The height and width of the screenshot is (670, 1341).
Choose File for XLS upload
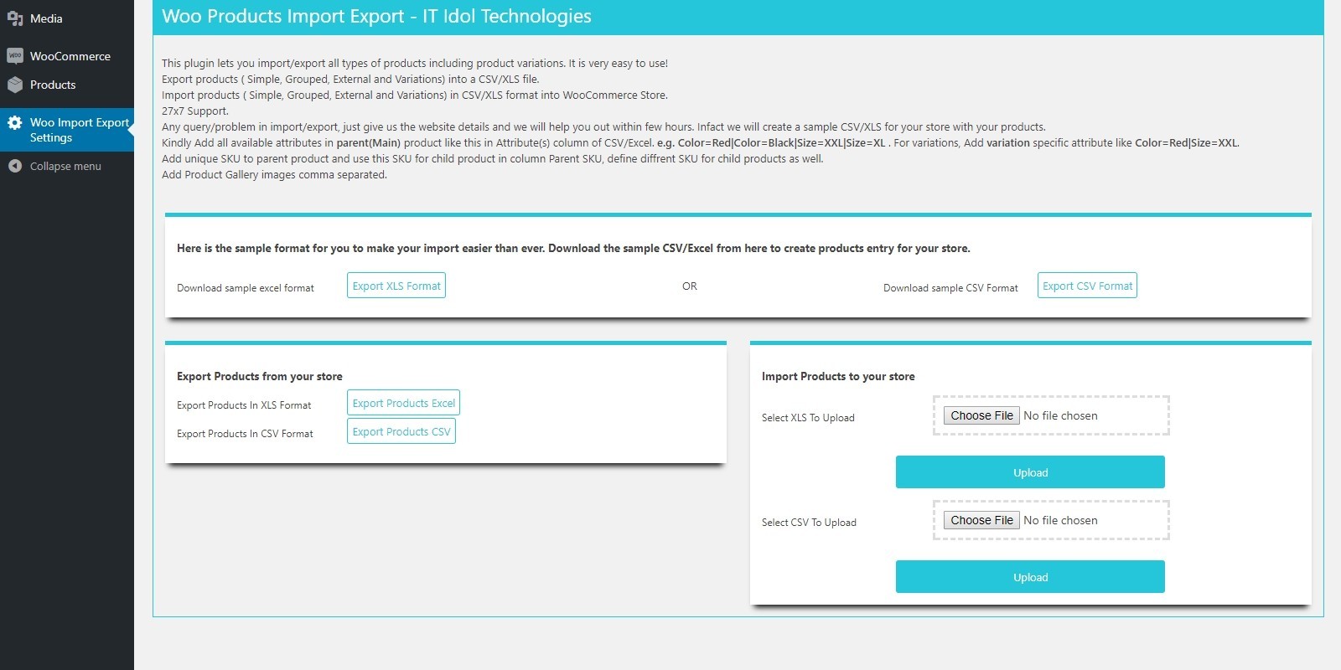(x=981, y=415)
